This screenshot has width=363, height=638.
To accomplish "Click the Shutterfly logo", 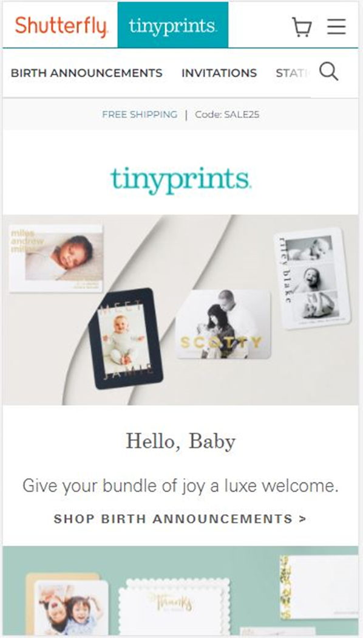I will pyautogui.click(x=61, y=26).
